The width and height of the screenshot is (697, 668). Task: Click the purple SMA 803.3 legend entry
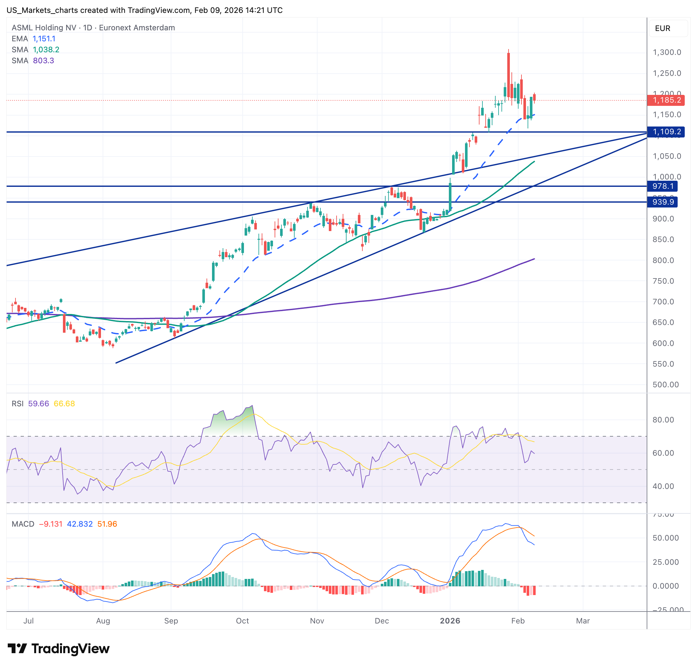point(33,61)
